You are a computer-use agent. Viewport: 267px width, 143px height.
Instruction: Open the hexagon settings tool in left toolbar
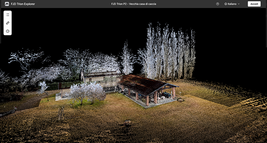8,31
